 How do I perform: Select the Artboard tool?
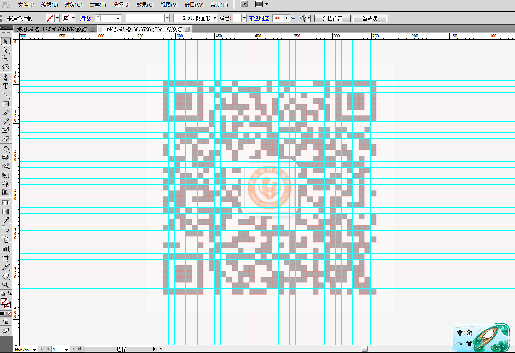6,258
